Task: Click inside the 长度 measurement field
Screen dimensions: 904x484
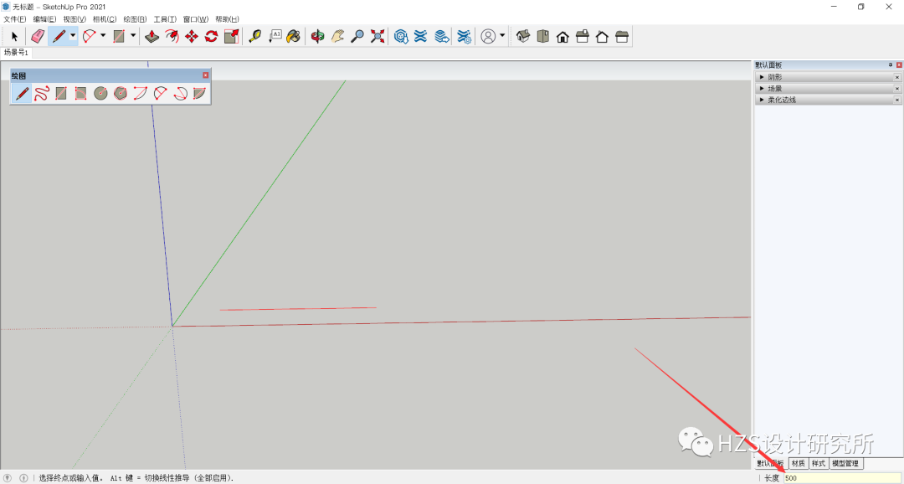Action: point(841,477)
